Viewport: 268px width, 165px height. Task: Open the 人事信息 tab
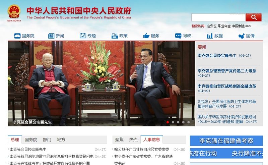click(x=152, y=140)
